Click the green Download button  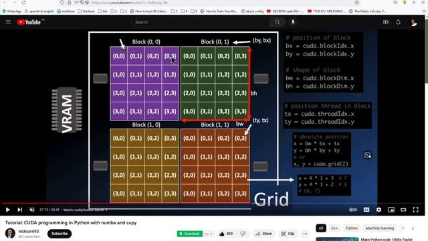[x=190, y=234]
